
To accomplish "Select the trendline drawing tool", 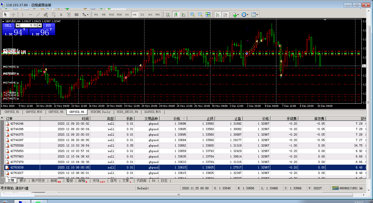I will pos(38,15).
